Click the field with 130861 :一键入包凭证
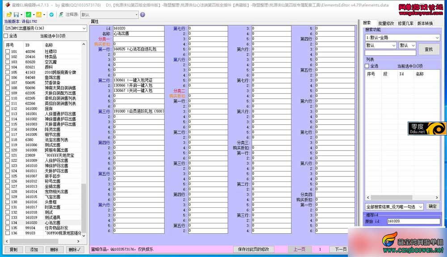This screenshot has height=257, width=447. pyautogui.click(x=139, y=80)
